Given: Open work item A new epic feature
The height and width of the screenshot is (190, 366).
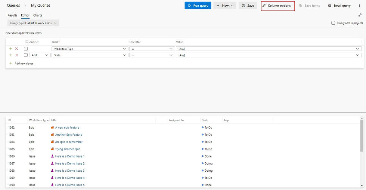Looking at the screenshot, I should point(67,128).
